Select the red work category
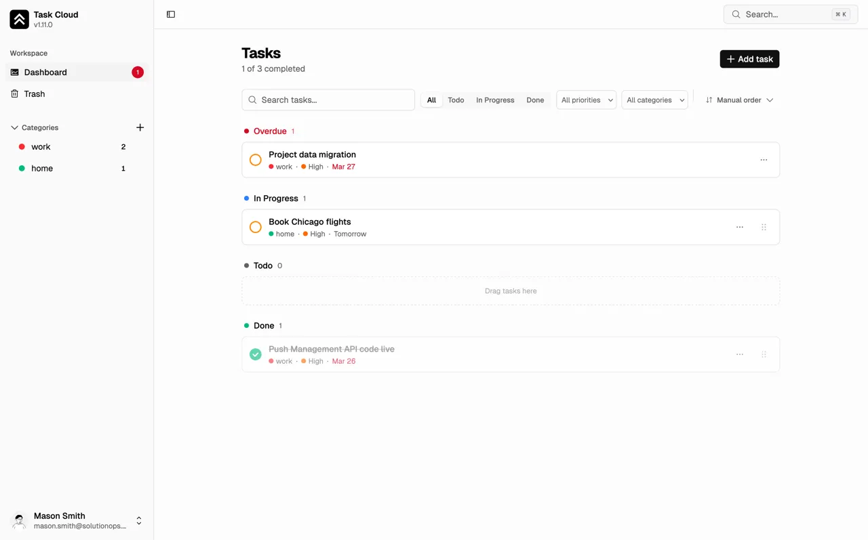The image size is (868, 540). tap(41, 147)
